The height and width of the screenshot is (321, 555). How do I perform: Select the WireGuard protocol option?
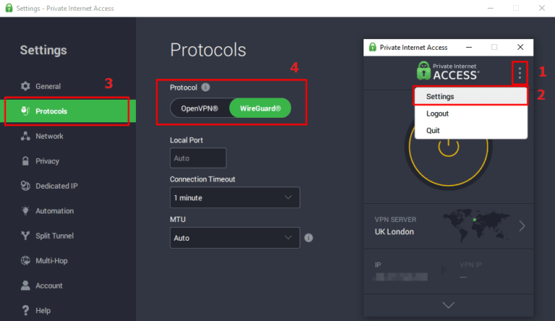point(260,108)
